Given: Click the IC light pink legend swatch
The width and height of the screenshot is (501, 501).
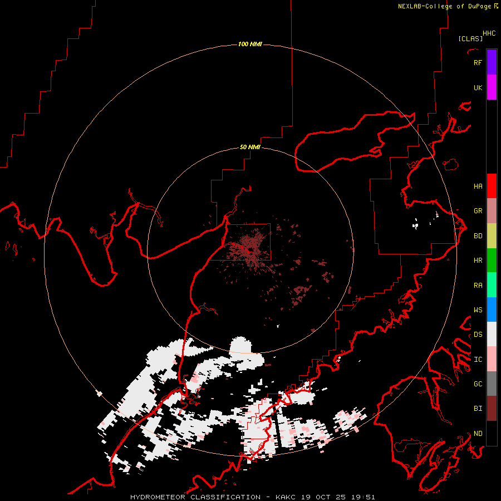Looking at the screenshot, I should (x=492, y=359).
